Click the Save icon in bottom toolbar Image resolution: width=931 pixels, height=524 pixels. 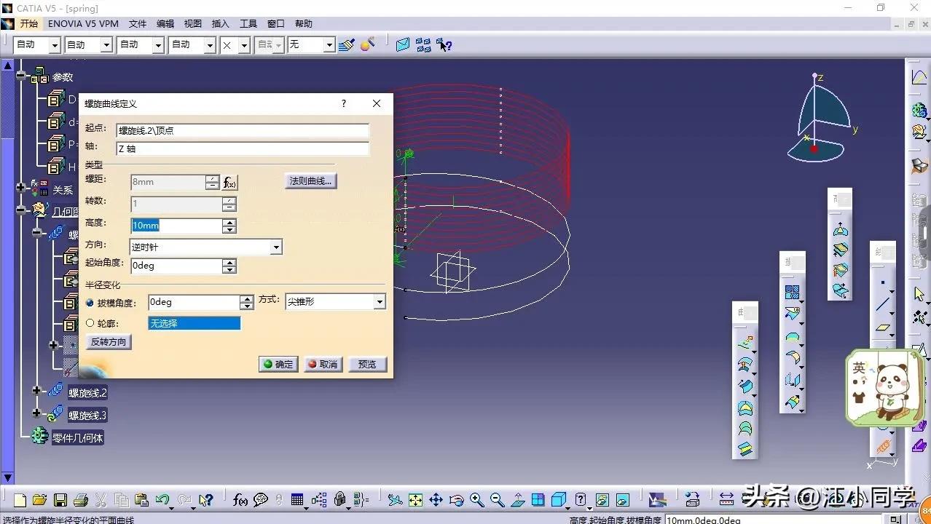point(60,500)
